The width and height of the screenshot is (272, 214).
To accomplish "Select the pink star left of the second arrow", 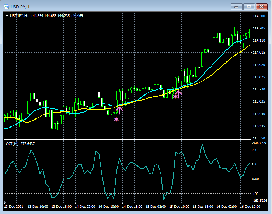I will click(x=175, y=96).
